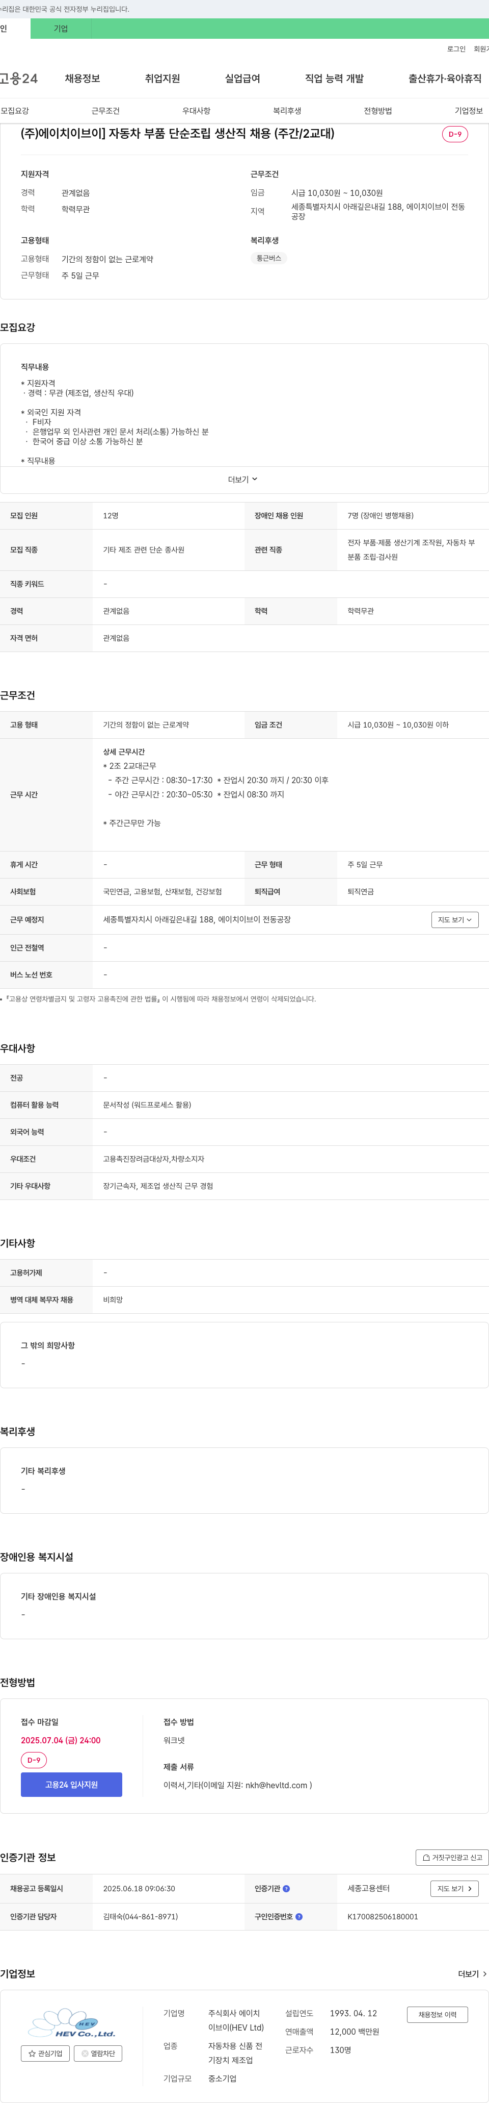Jump to the 복리후생 section tab
This screenshot has width=489, height=2103.
(x=287, y=111)
